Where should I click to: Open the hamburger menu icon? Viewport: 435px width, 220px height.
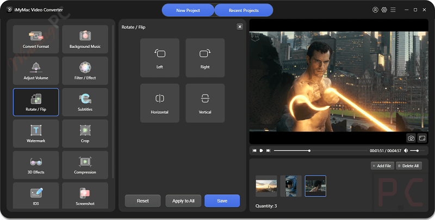tap(393, 10)
